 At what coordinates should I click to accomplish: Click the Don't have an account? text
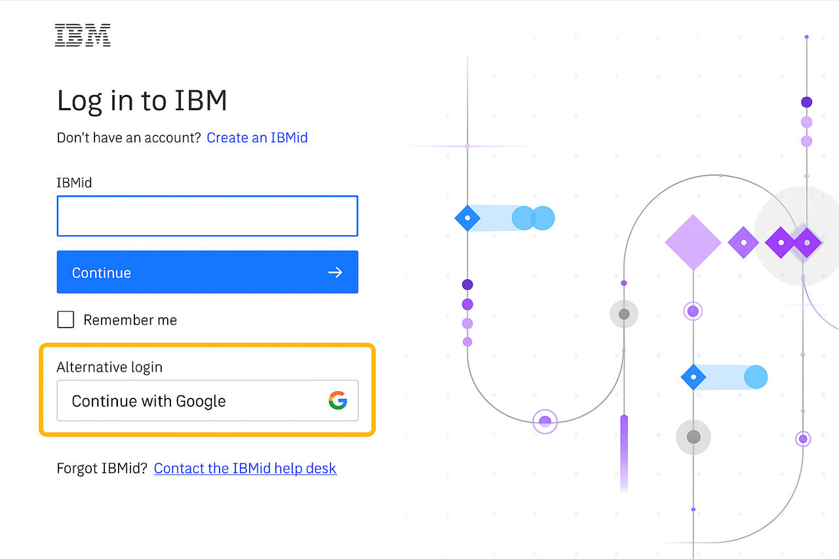(x=128, y=138)
